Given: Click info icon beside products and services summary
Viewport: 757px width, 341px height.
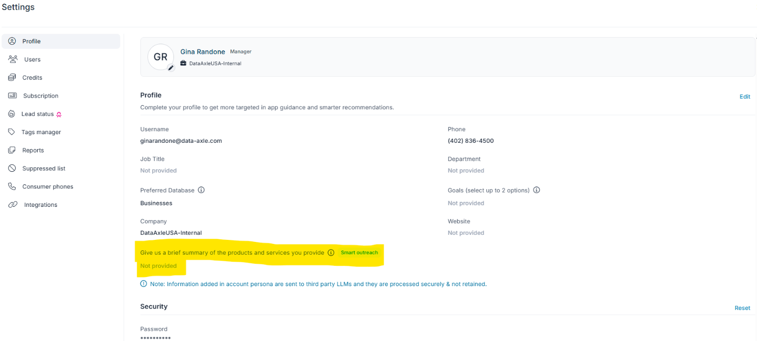Looking at the screenshot, I should pos(331,253).
